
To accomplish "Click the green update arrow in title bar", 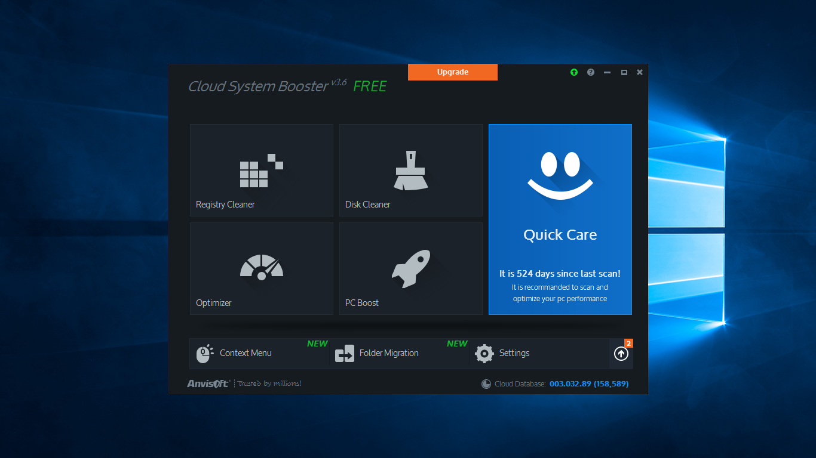I will point(574,72).
